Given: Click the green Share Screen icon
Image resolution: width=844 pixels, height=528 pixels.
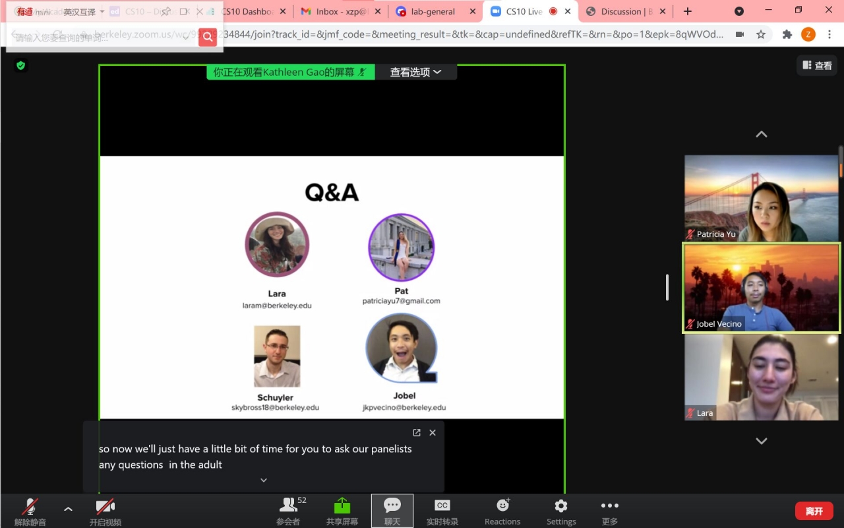Looking at the screenshot, I should point(342,506).
